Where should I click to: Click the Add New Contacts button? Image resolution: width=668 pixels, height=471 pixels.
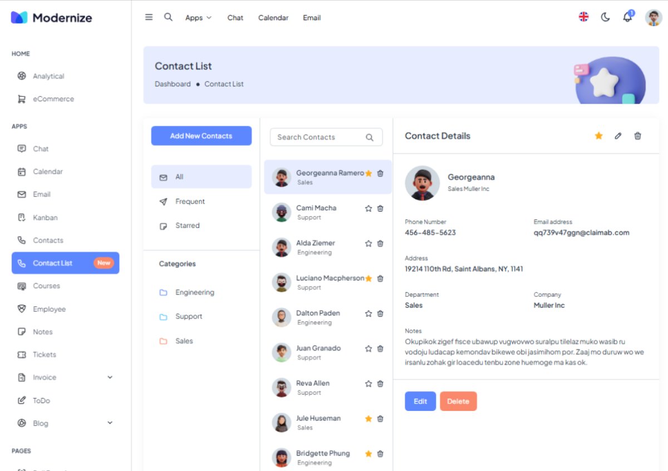tap(201, 136)
